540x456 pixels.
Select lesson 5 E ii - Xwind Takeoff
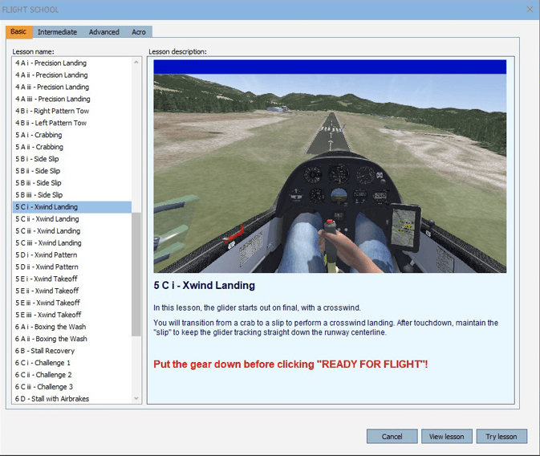(72, 291)
